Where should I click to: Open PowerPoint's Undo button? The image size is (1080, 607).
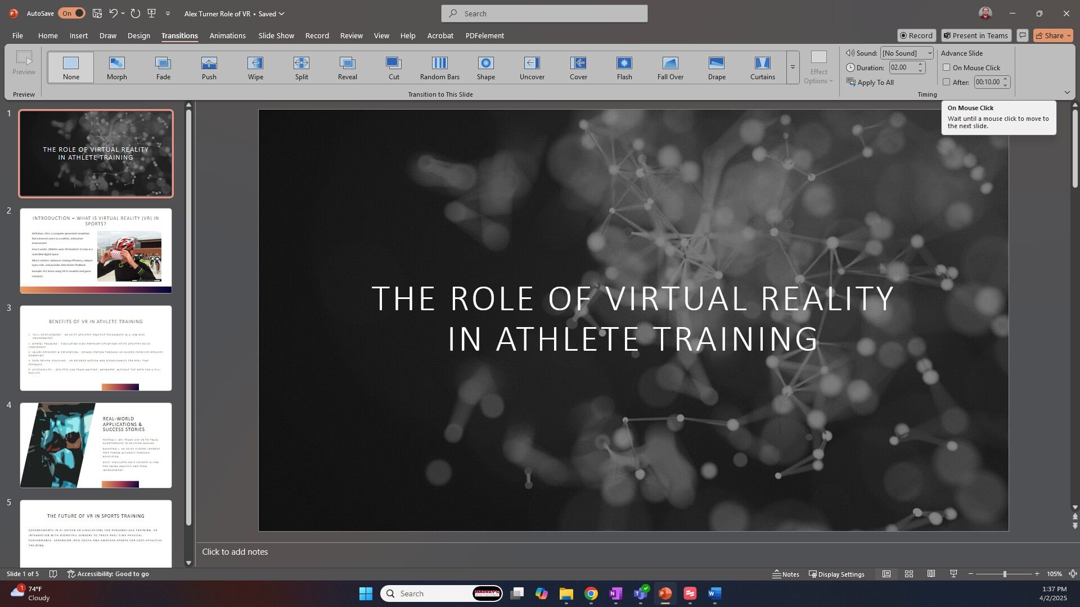click(x=113, y=13)
